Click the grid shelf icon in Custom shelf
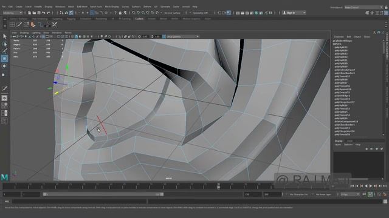The height and width of the screenshot is (218, 389). [12, 24]
